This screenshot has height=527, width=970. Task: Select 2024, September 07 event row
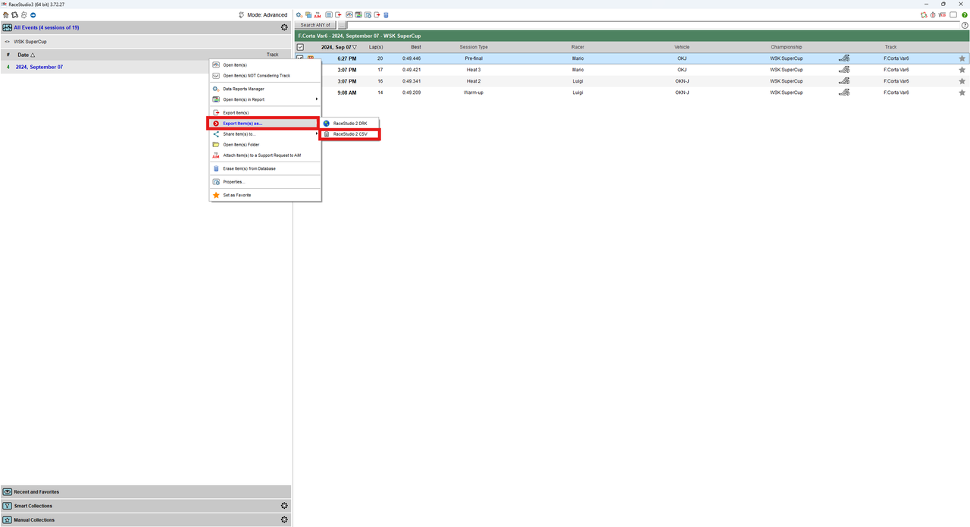click(106, 67)
